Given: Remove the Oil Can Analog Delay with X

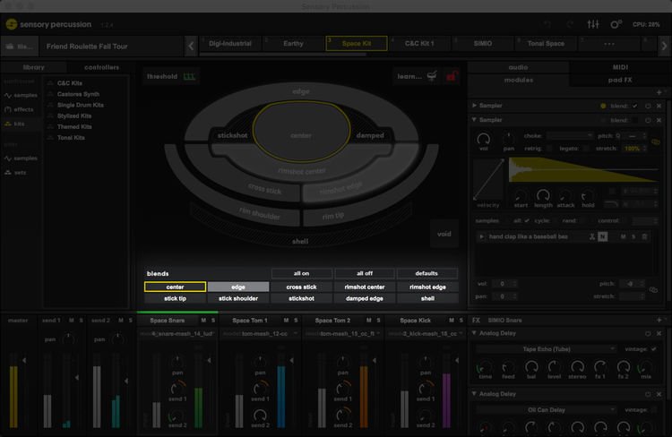Looking at the screenshot, I should click(659, 394).
